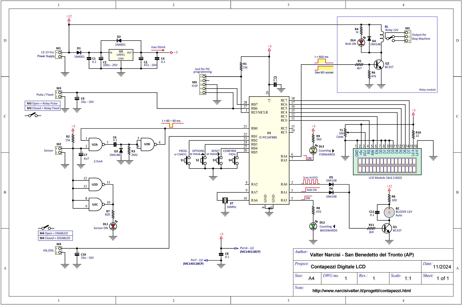Viewport: 462px width, 305px height.
Task: Click the R7 820 resistor symbol
Action: pyautogui.click(x=113, y=214)
